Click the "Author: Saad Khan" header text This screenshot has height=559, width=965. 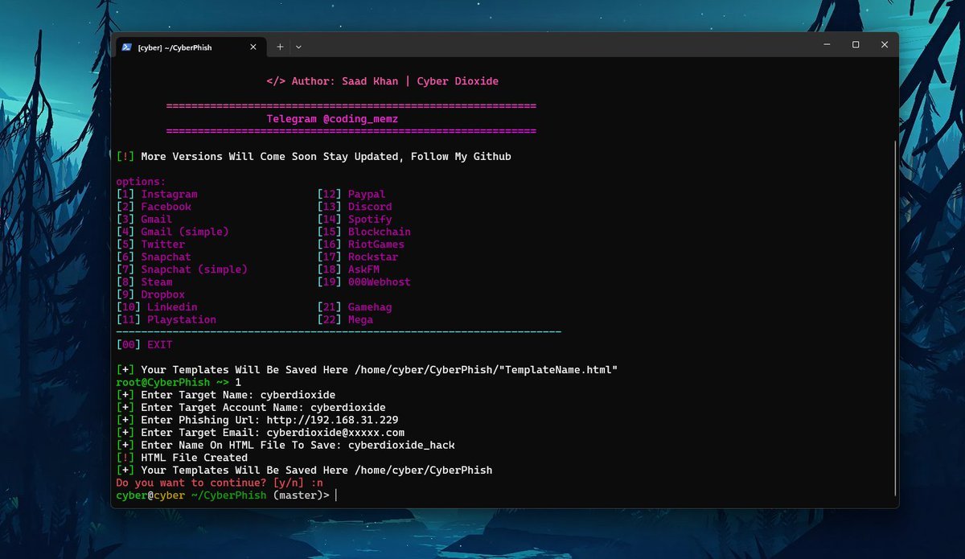(382, 81)
